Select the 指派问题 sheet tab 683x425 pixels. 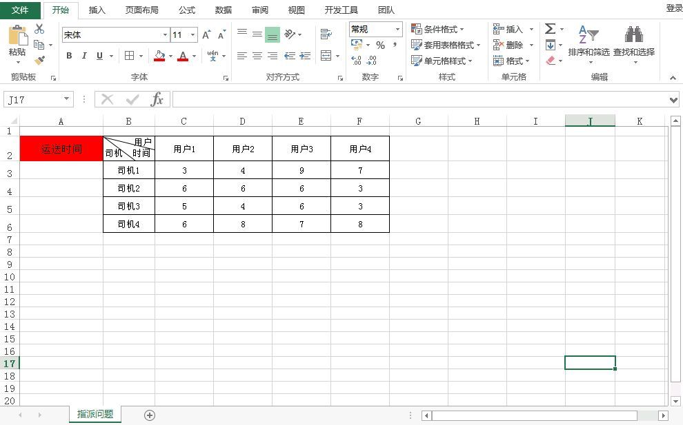tap(95, 414)
